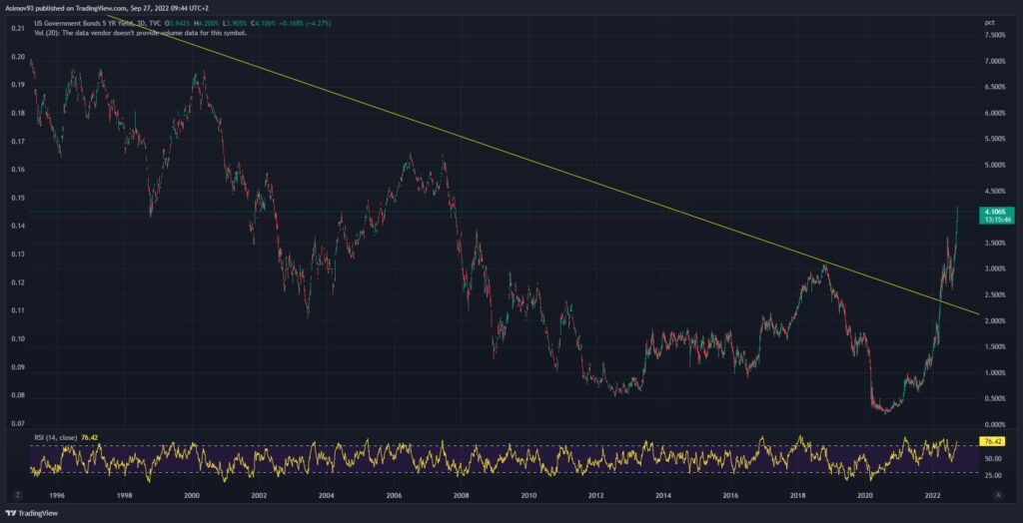Click the pct unit label on price axis

coord(989,22)
